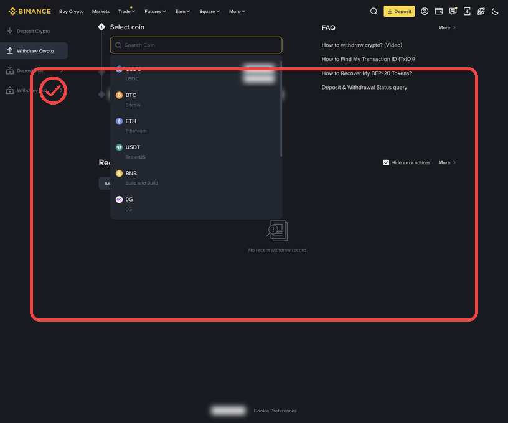
Task: Expand the Futures dropdown menu
Action: pyautogui.click(x=155, y=11)
